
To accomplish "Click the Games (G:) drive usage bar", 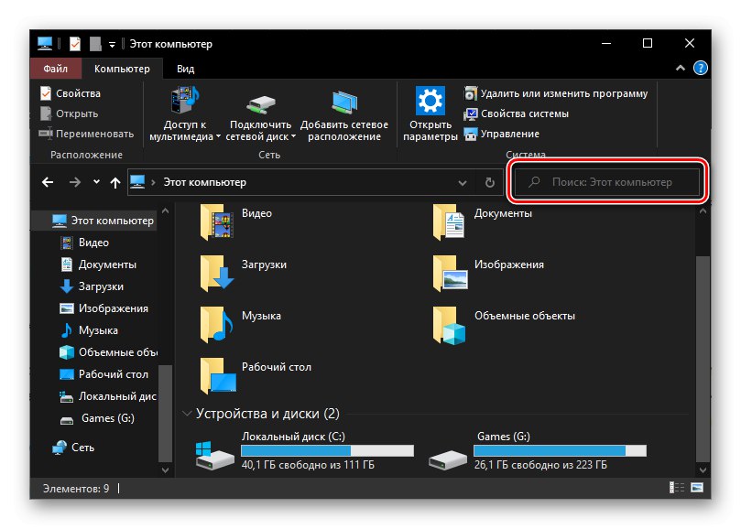I will (560, 450).
